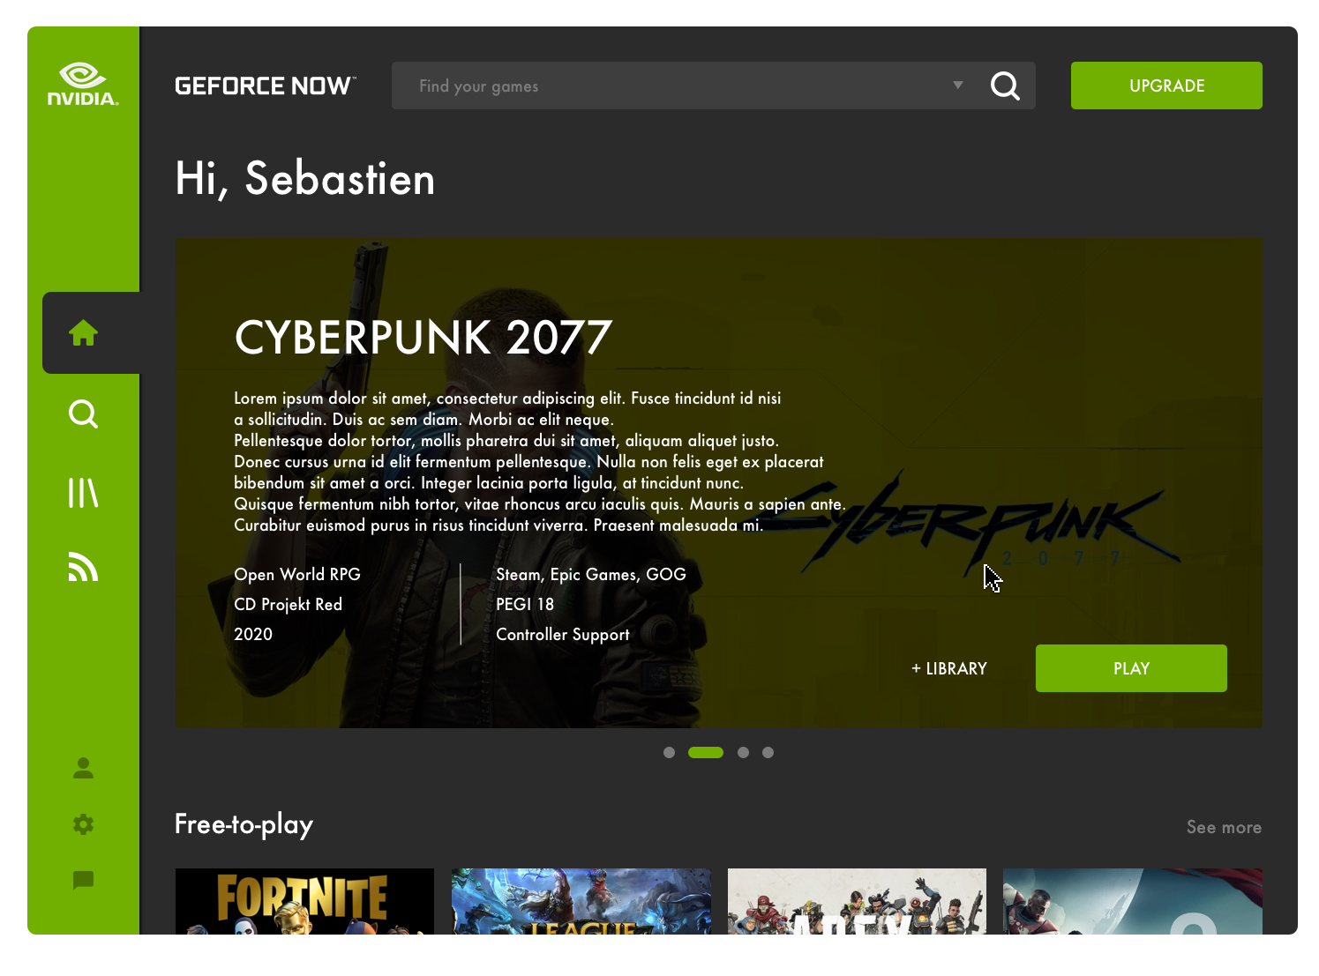Image resolution: width=1319 pixels, height=976 pixels.
Task: Open See more for Free-to-play
Action: (1224, 827)
